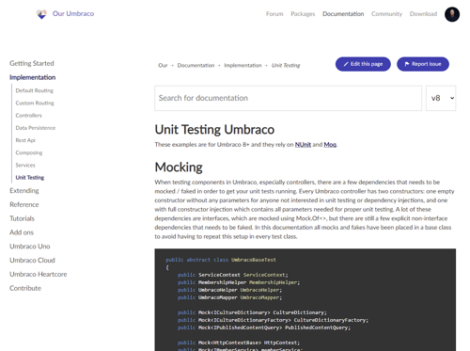Go to the Forum menu item

coord(274,14)
